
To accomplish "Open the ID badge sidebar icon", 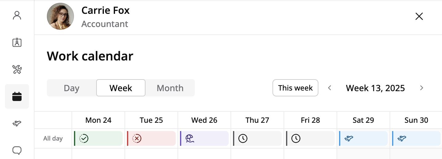I will tap(17, 42).
